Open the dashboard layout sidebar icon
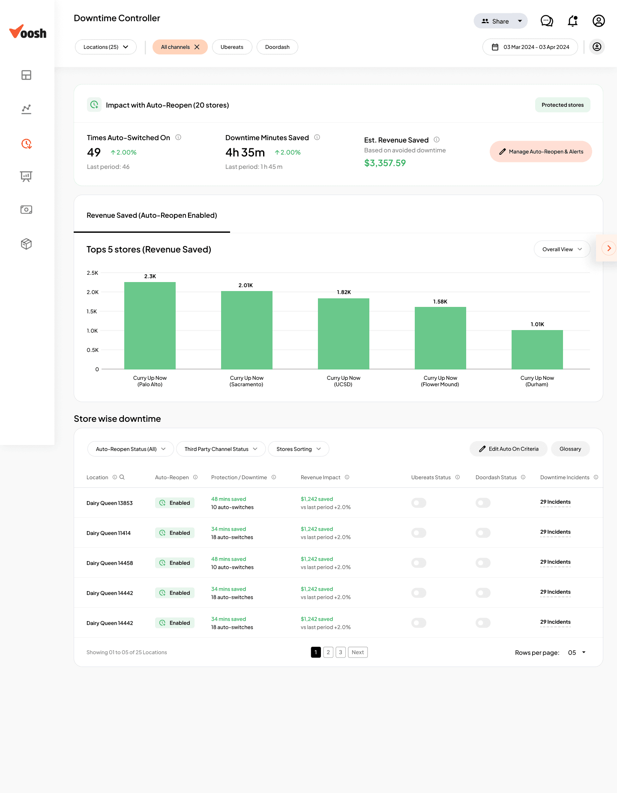Image resolution: width=617 pixels, height=793 pixels. (x=26, y=75)
